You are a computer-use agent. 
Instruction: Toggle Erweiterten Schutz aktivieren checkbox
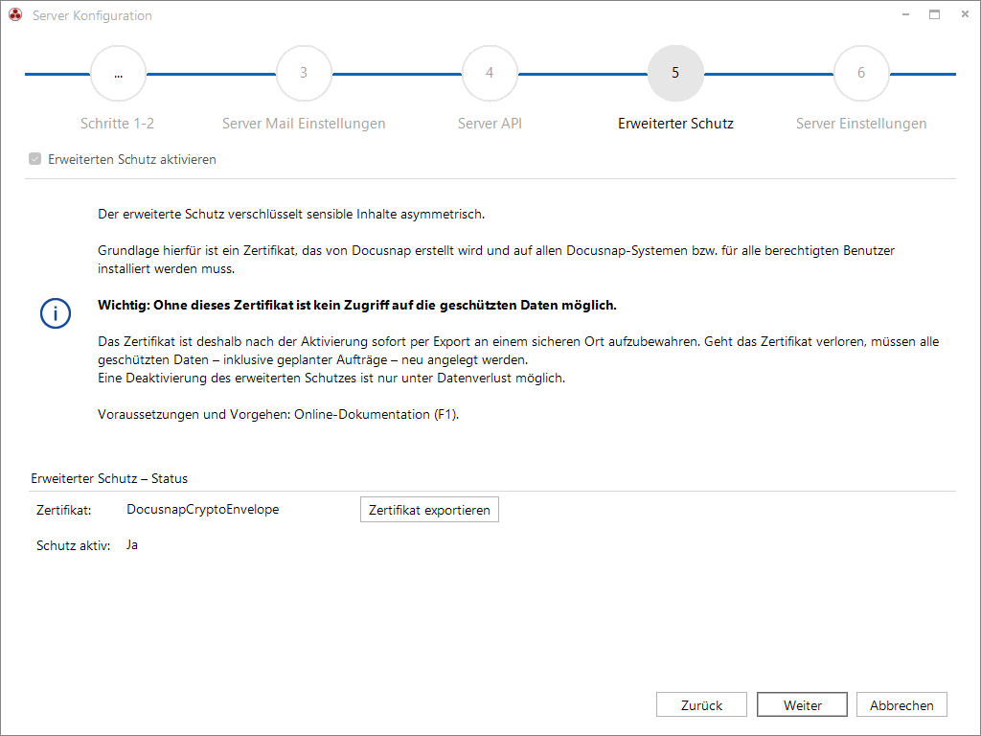tap(35, 159)
